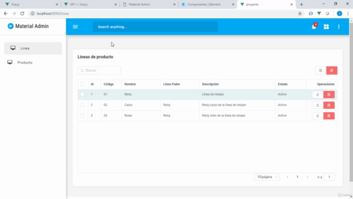Open the apps grid icon
The height and width of the screenshot is (199, 353).
click(x=326, y=27)
